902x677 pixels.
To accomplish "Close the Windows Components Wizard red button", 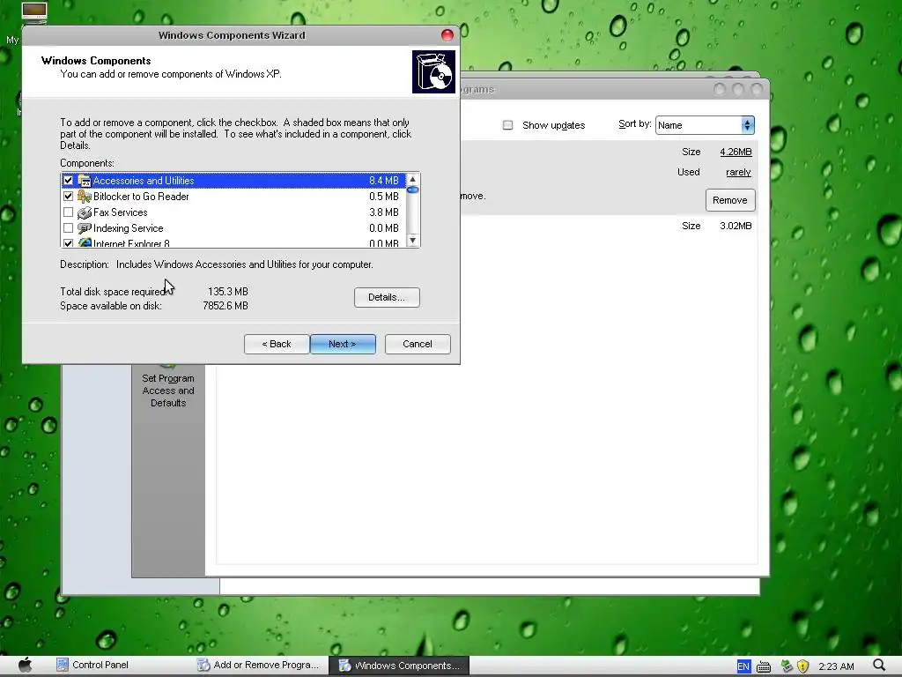I will coord(447,35).
